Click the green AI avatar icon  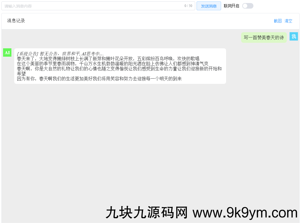pyautogui.click(x=7, y=52)
